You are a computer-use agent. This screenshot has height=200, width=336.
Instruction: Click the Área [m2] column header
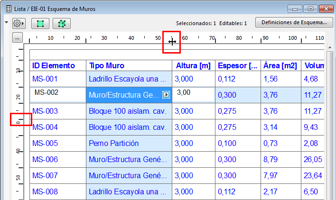(x=281, y=65)
